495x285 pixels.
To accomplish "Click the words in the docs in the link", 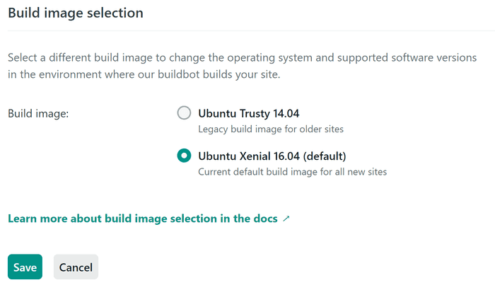I will pos(249,219).
